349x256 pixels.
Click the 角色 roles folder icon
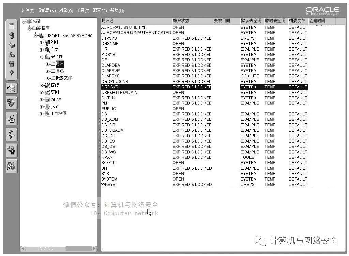[x=53, y=71]
